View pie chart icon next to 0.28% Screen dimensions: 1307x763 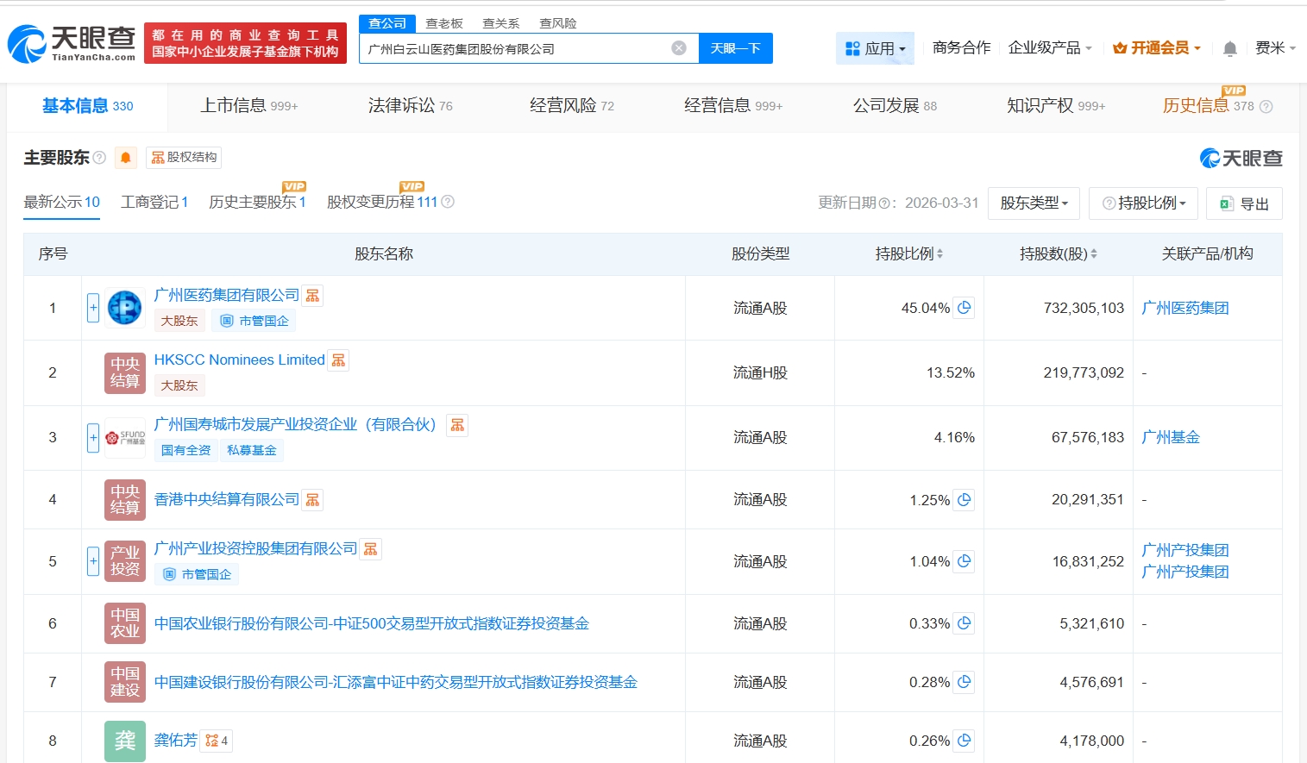[x=965, y=682]
